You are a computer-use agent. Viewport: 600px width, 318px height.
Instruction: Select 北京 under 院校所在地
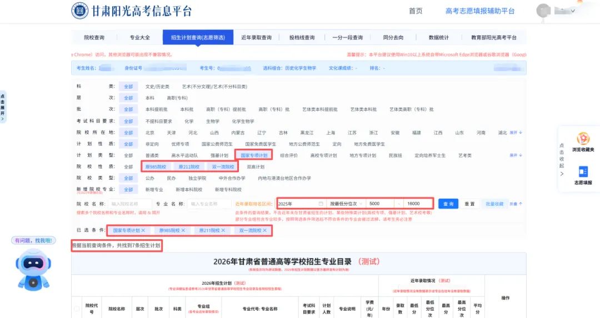click(149, 133)
